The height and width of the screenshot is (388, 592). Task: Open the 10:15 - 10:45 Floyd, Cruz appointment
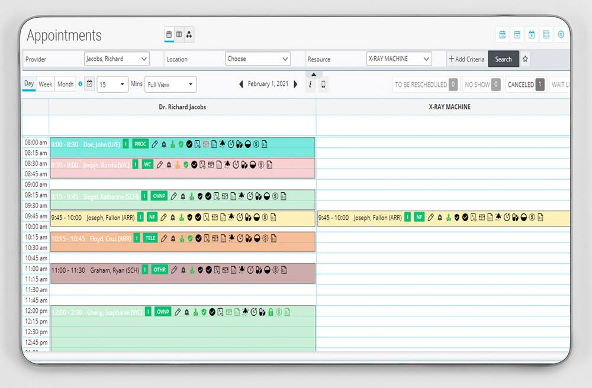click(x=183, y=242)
